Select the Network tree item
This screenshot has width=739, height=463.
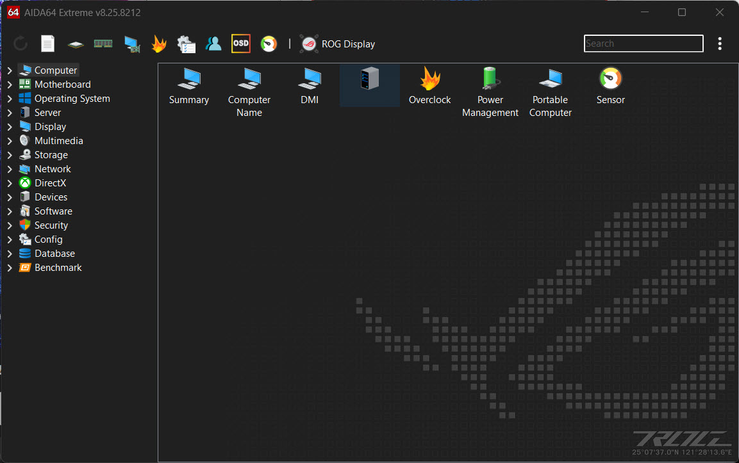point(53,169)
